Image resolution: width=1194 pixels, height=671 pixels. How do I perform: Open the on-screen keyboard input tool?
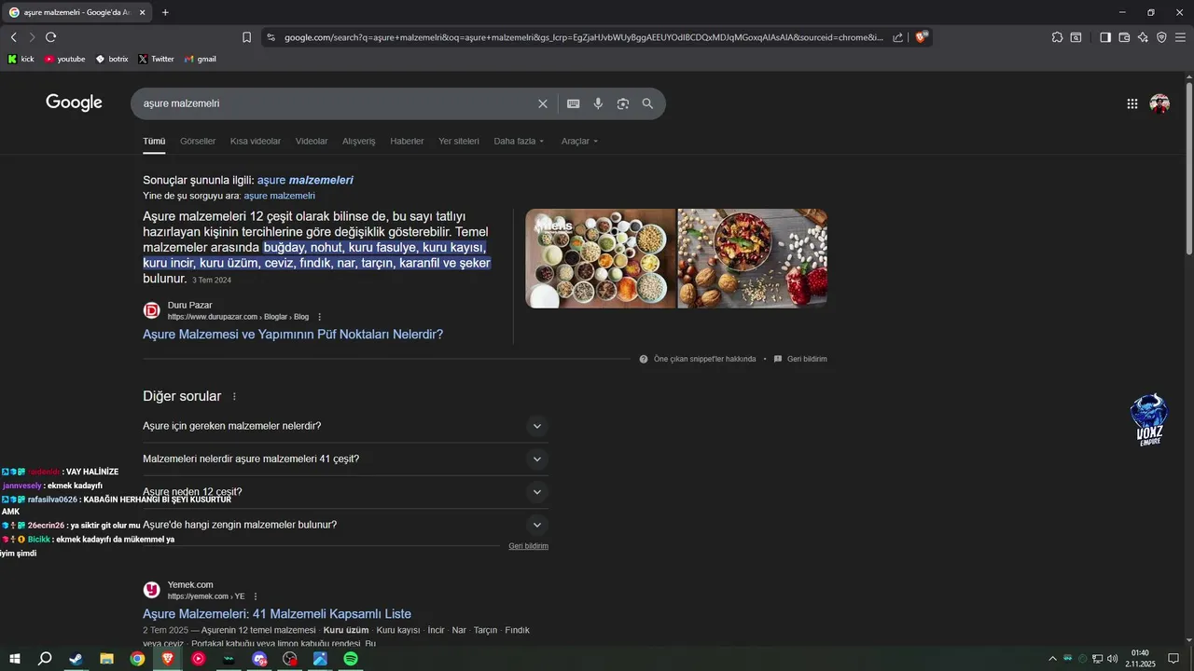click(x=573, y=103)
